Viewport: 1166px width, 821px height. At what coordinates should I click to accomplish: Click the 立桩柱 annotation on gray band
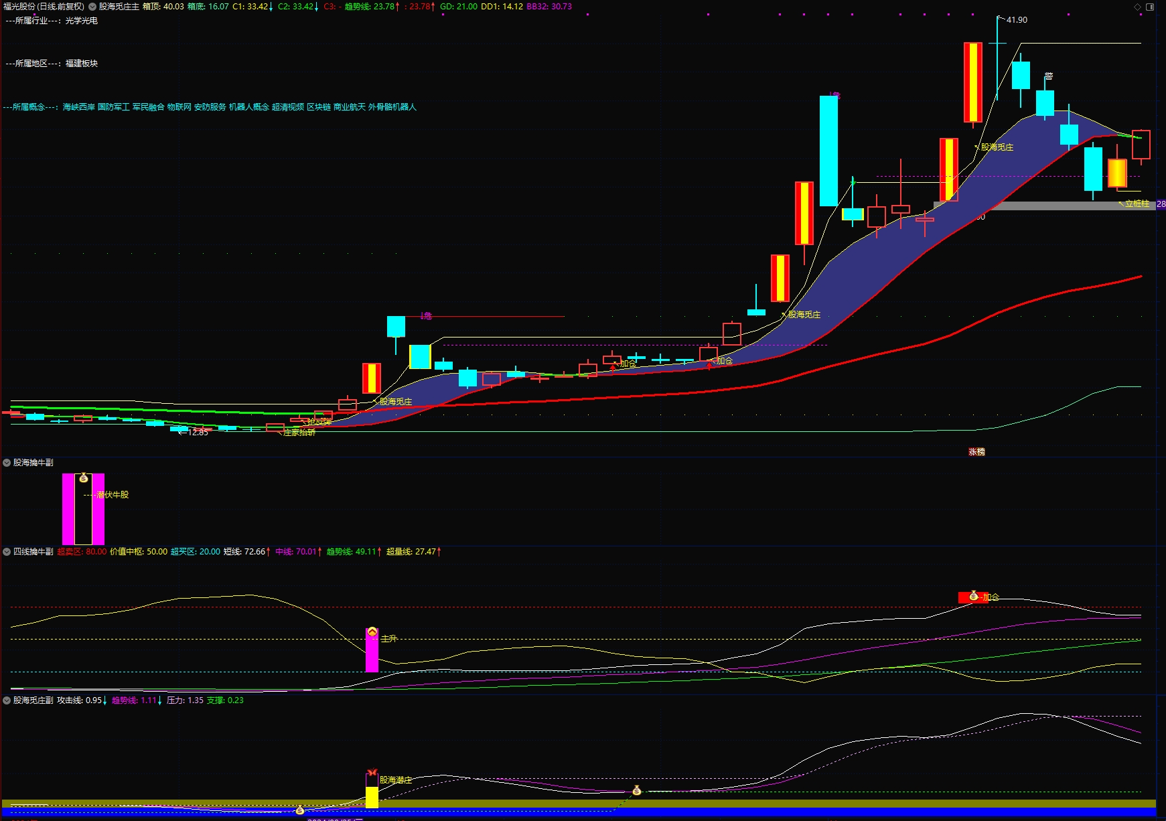(x=1137, y=204)
